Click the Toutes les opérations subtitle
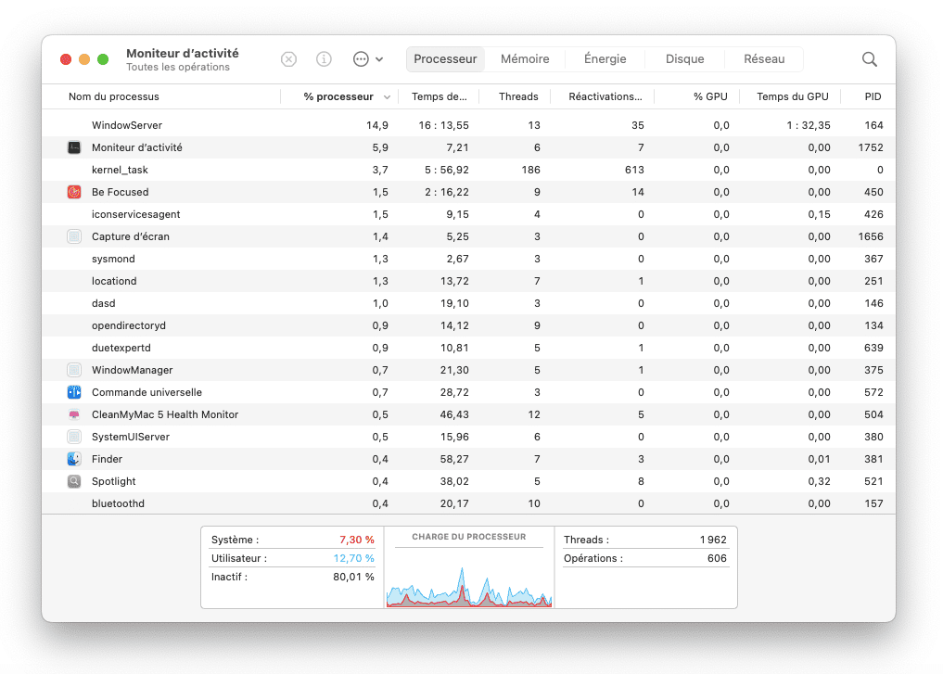Viewport: 943px width, 674px height. (177, 67)
